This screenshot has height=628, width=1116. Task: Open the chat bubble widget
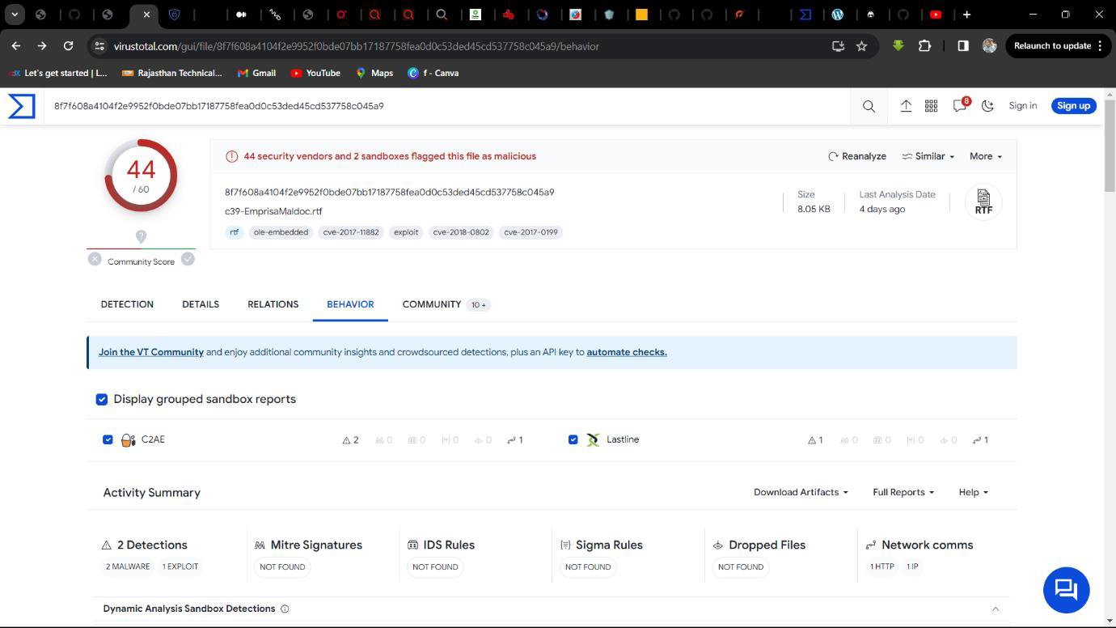(1066, 590)
